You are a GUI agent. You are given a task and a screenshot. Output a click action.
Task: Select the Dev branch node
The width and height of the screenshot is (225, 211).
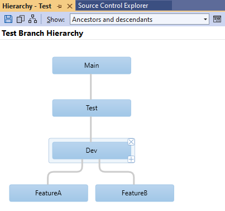pos(92,151)
